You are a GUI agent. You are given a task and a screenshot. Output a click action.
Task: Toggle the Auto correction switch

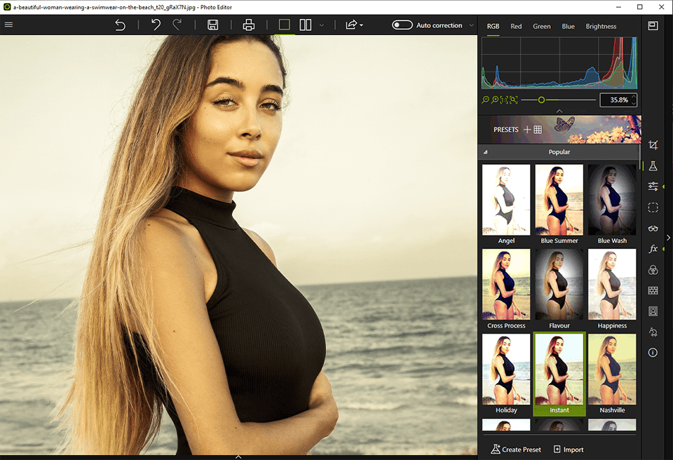pyautogui.click(x=402, y=25)
